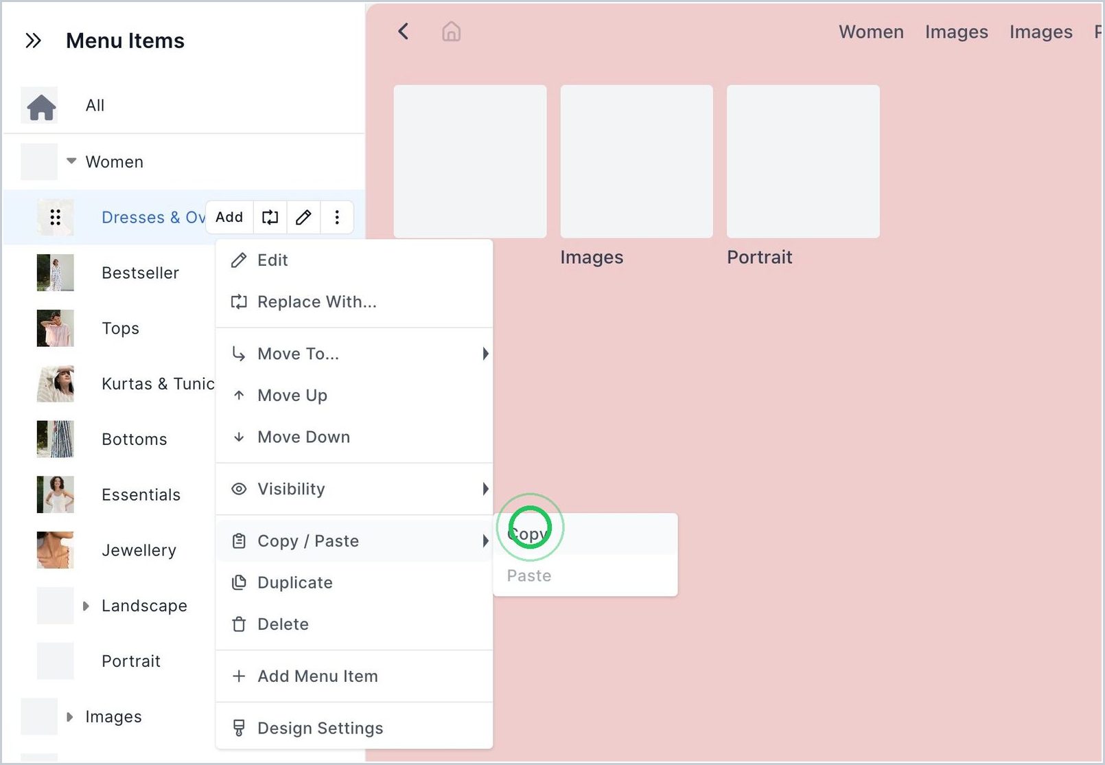Select the Essentials menu item
This screenshot has width=1105, height=765.
(x=141, y=495)
